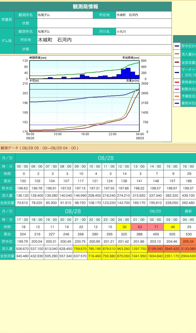Click the inflow value 439.100

[188, 196]
